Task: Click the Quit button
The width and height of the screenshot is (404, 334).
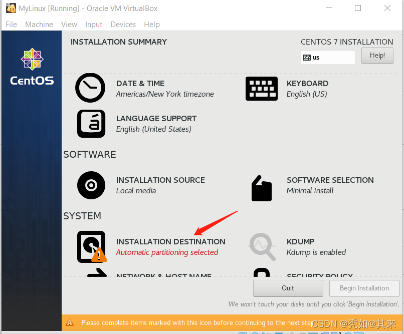Action: coord(288,288)
